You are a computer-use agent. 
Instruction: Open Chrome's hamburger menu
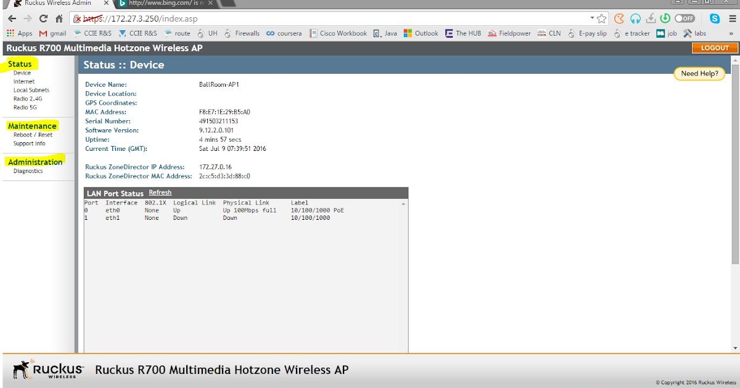(x=733, y=18)
